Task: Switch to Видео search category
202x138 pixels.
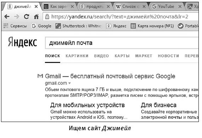Action: pos(101,56)
